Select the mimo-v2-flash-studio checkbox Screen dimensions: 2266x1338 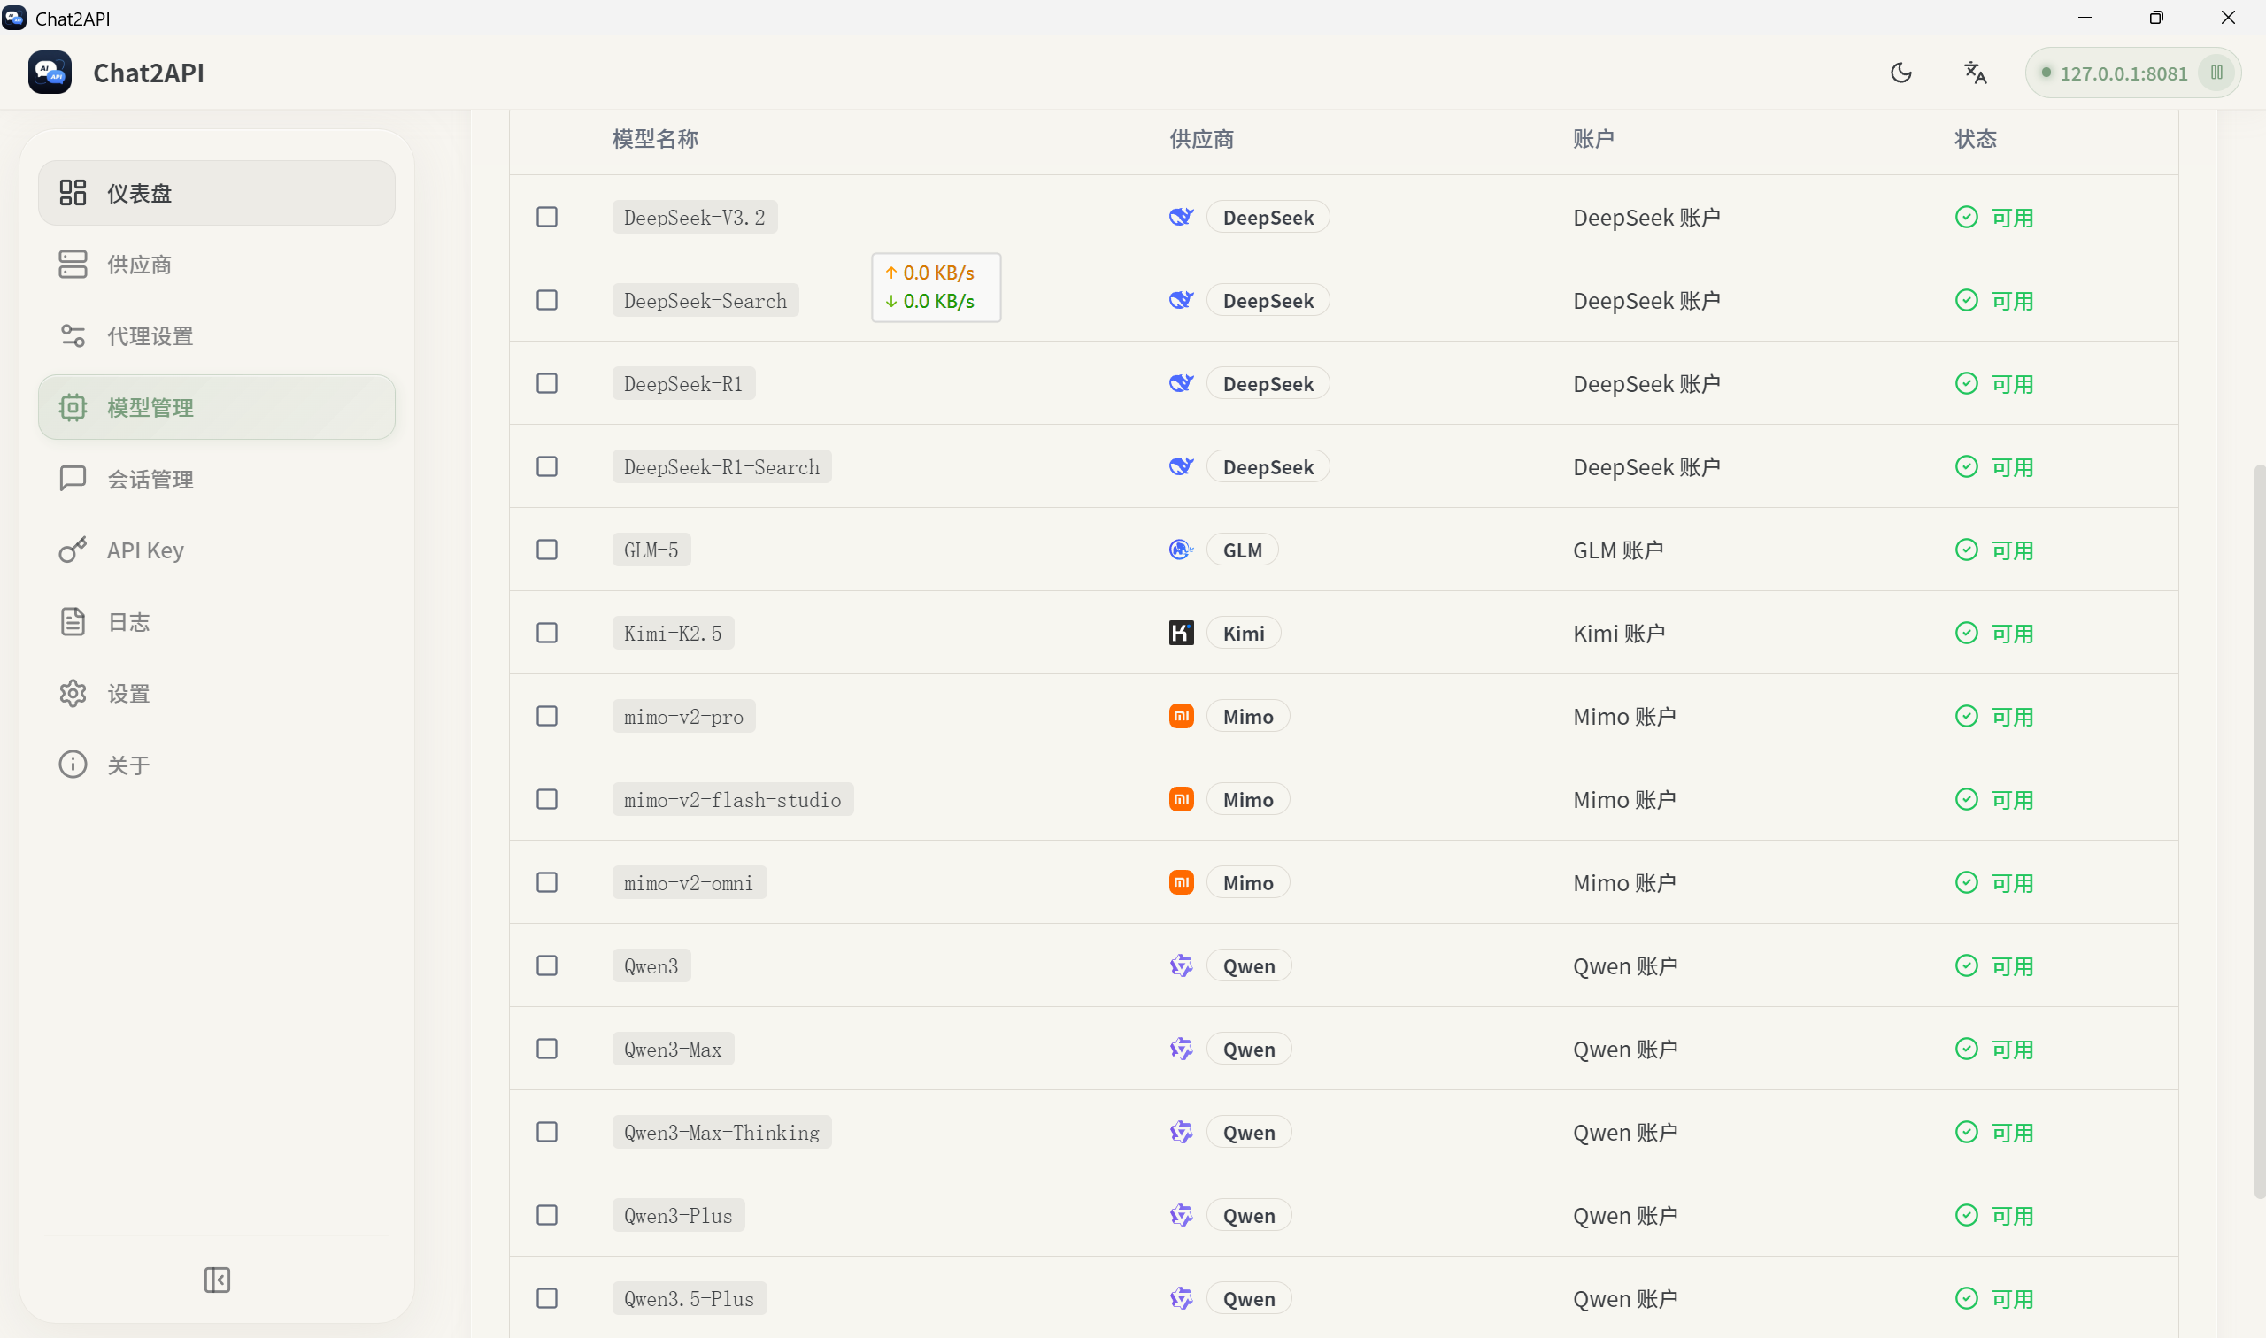tap(547, 799)
